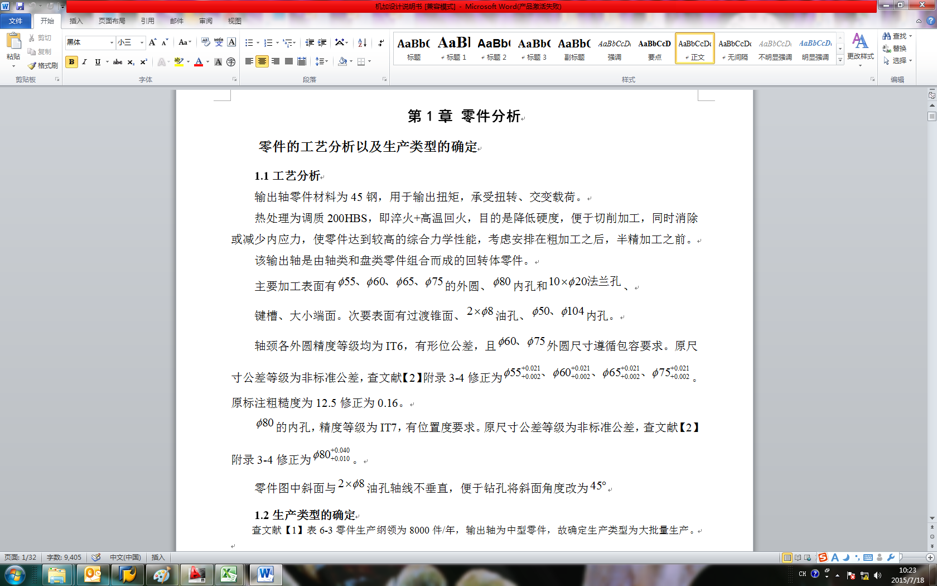Align text left
The width and height of the screenshot is (937, 586).
tap(249, 61)
